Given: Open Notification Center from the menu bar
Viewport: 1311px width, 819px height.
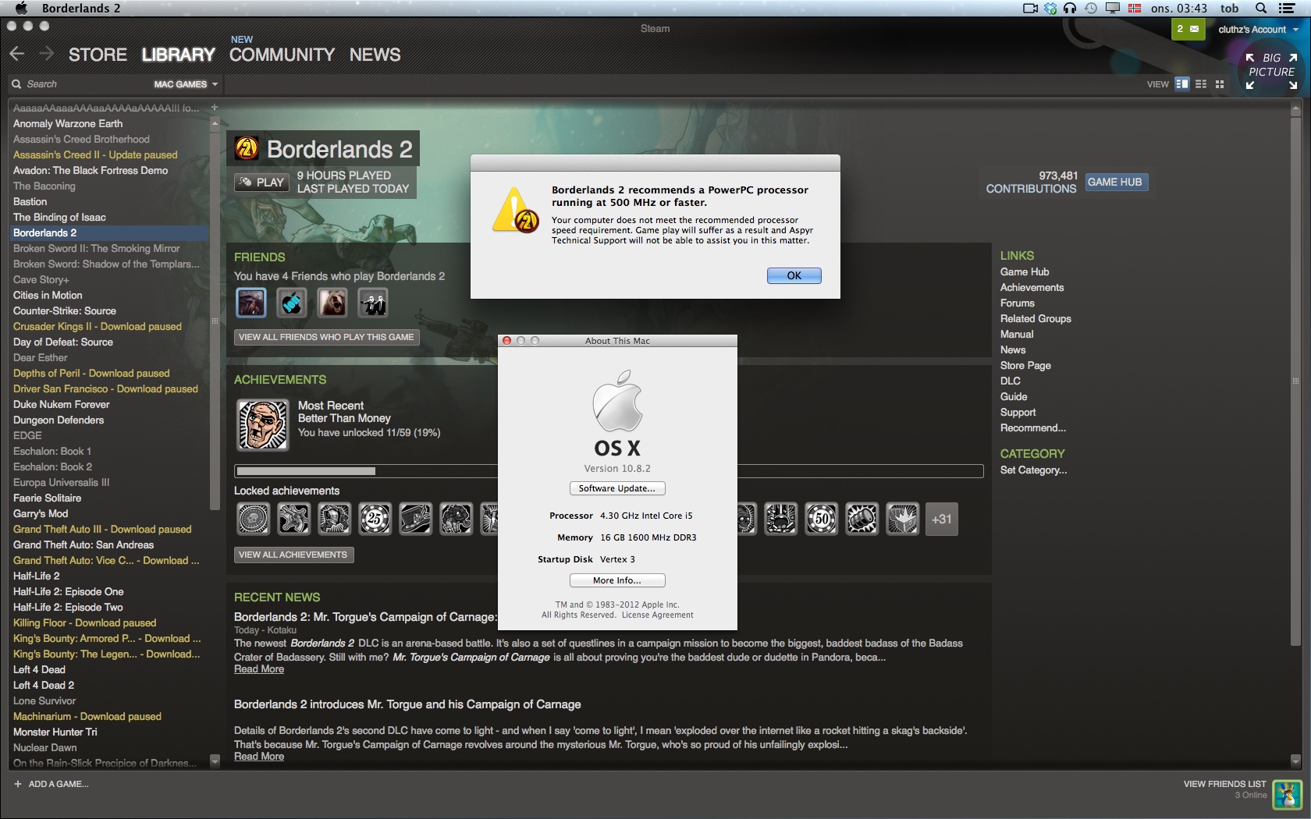Looking at the screenshot, I should 1287,8.
